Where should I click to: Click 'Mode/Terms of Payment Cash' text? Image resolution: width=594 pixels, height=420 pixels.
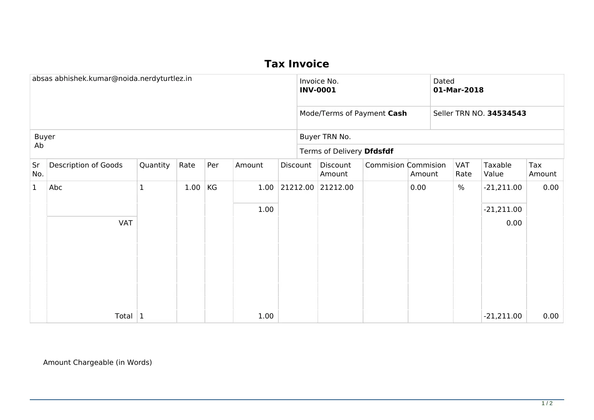pyautogui.click(x=353, y=113)
